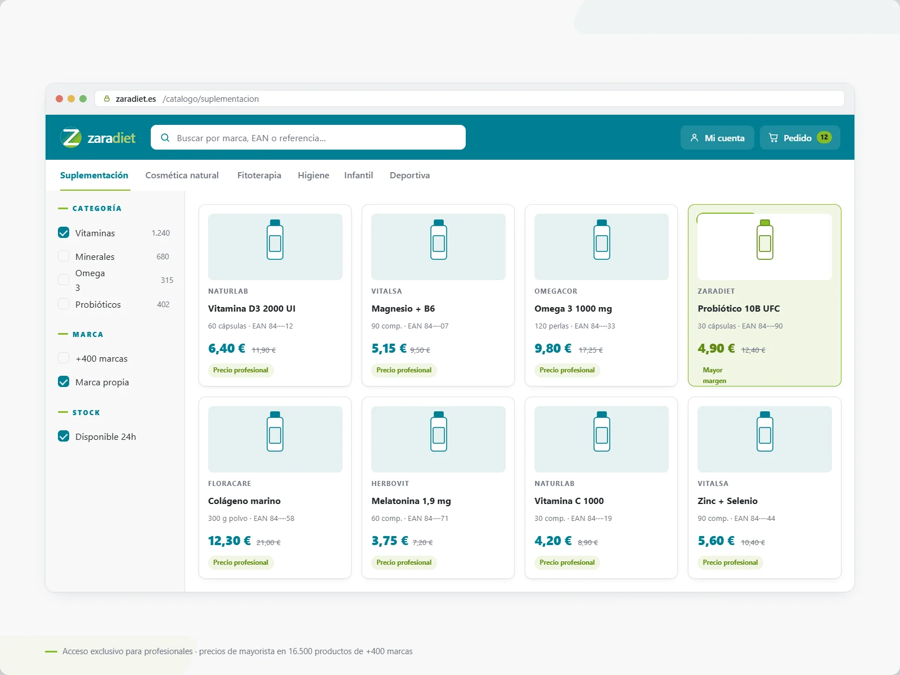Click the shopping cart icon in Pedido

(x=773, y=138)
